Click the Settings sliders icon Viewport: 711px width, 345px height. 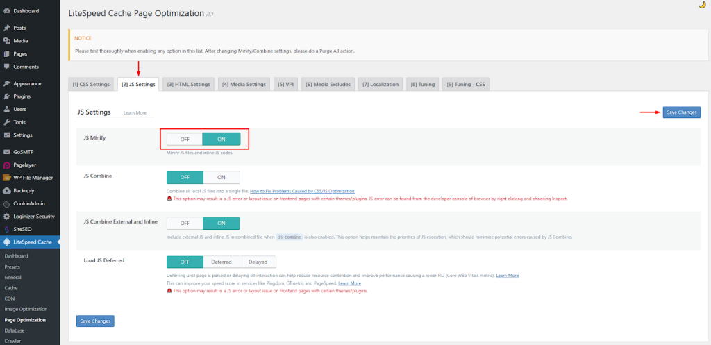[6, 135]
